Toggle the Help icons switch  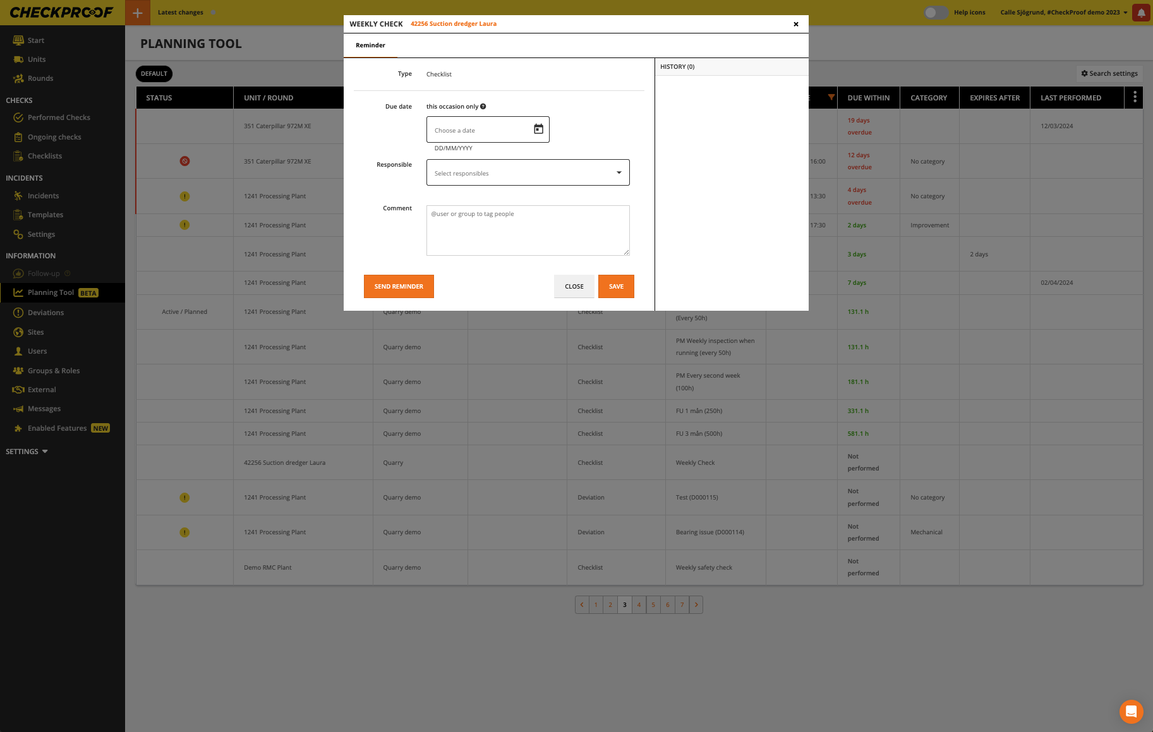pos(935,13)
